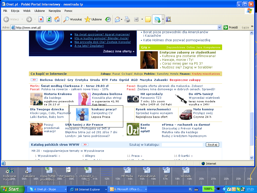Open the Edycja menu
This screenshot has width=257, height=193.
15,11
